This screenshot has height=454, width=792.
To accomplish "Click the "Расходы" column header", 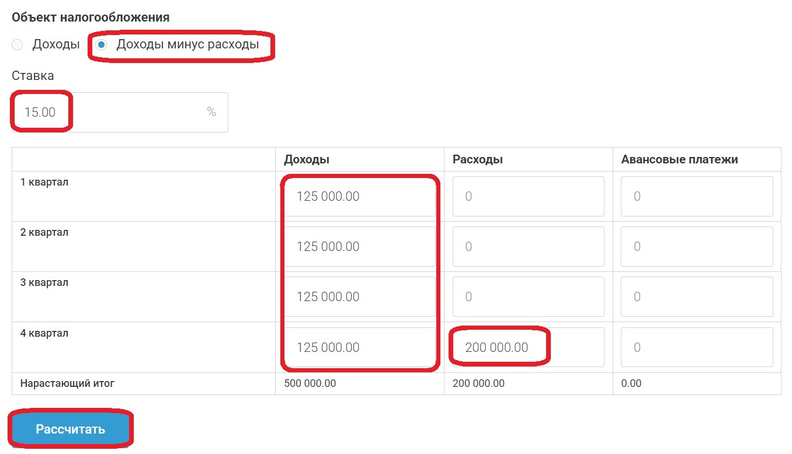I will click(478, 159).
